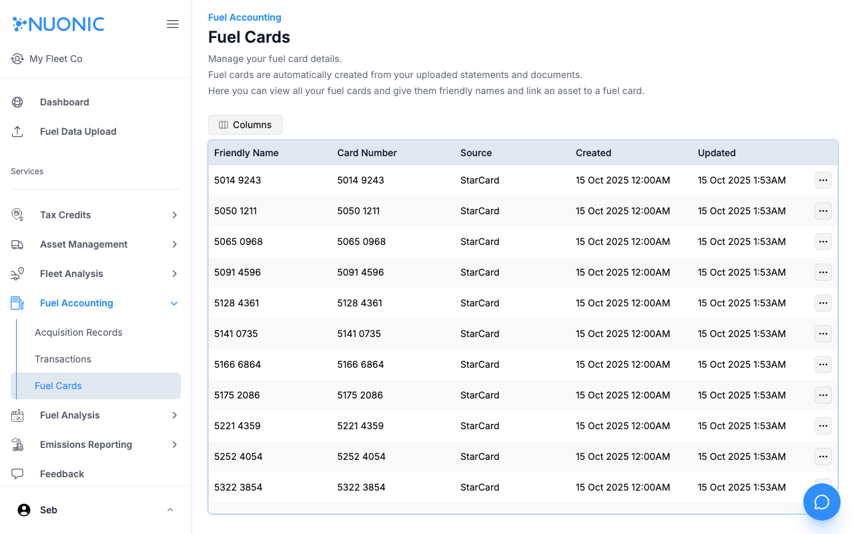Open Transactions submenu item

(x=63, y=359)
